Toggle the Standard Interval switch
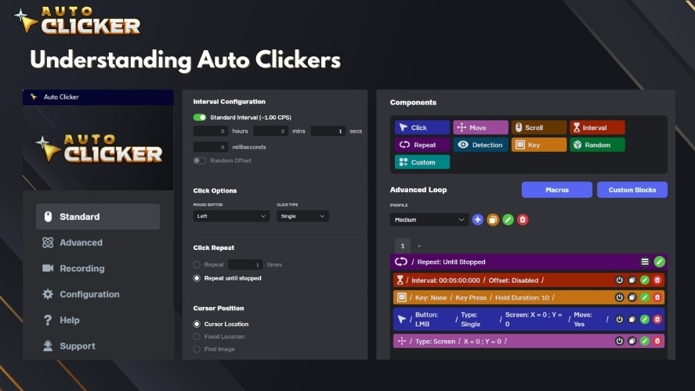Image resolution: width=695 pixels, height=391 pixels. coord(200,118)
